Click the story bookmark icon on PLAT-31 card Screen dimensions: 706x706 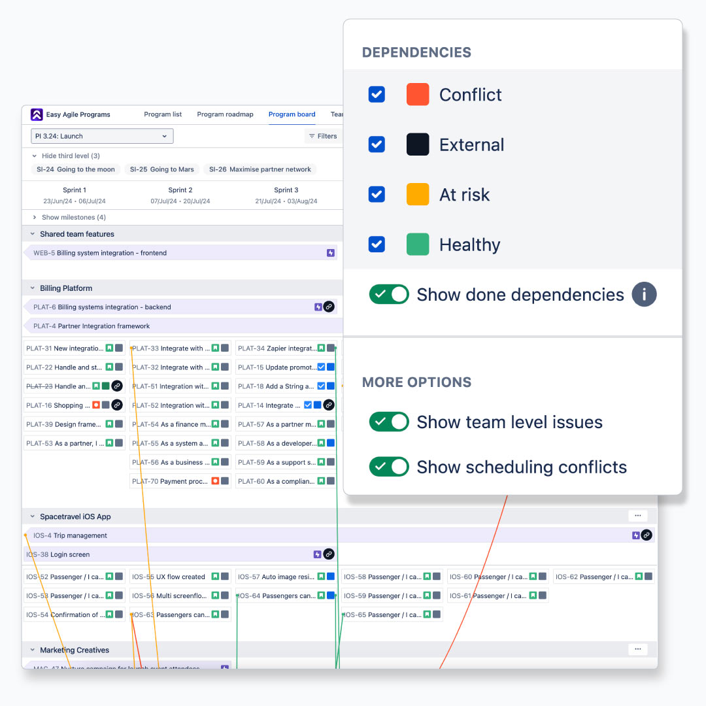click(109, 348)
